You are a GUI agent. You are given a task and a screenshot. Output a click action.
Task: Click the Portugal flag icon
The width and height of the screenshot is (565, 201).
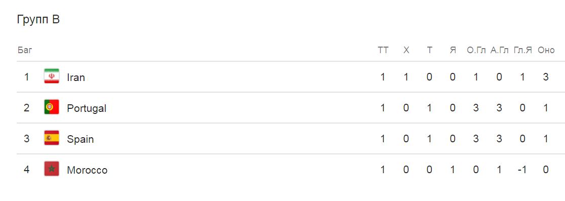point(52,107)
